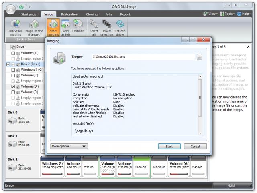257x193 pixels.
Task: Switch to Cloning tab
Action: (x=92, y=14)
